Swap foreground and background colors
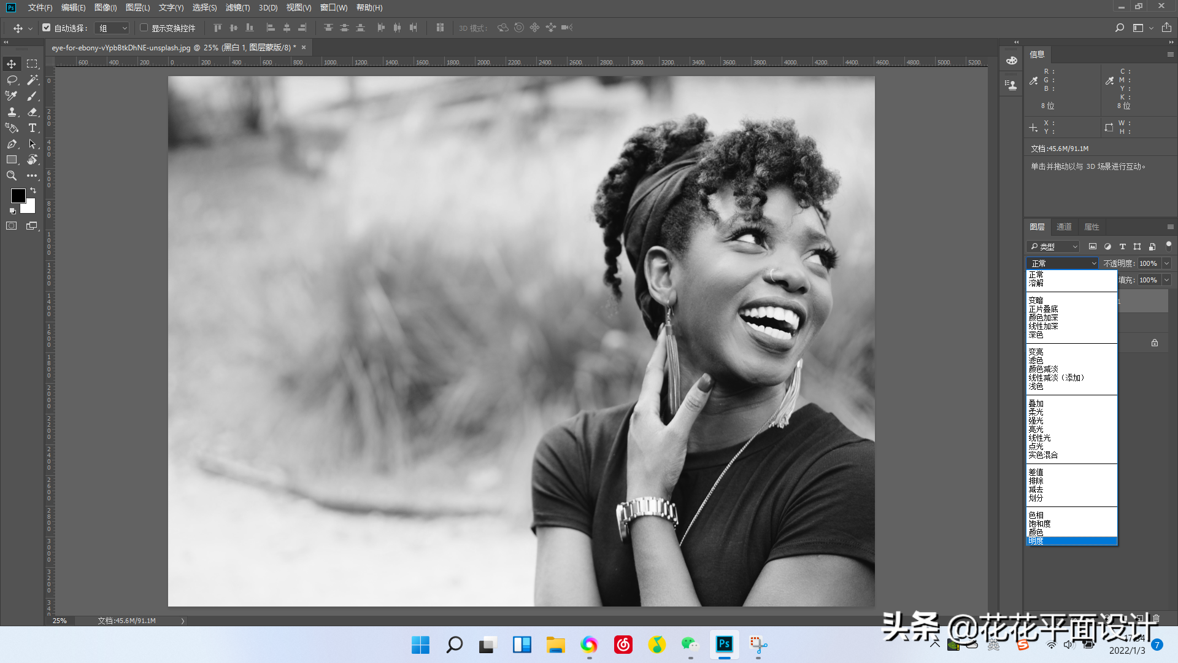The height and width of the screenshot is (663, 1178). pyautogui.click(x=33, y=191)
